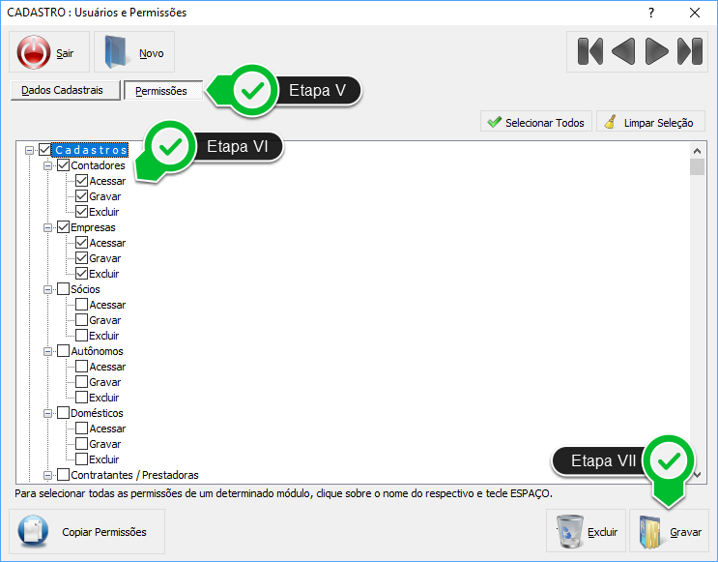This screenshot has width=718, height=562.
Task: Expand the Contratantes / Prestadoras node
Action: [x=47, y=475]
